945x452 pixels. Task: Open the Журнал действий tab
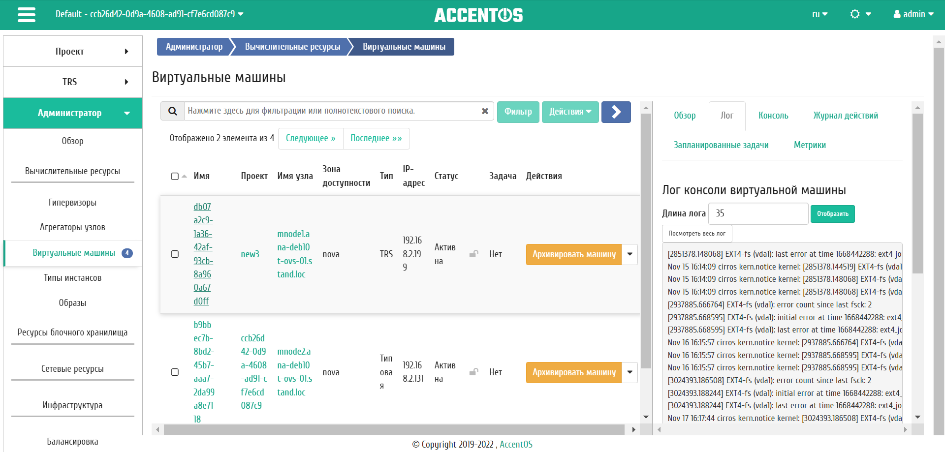846,116
